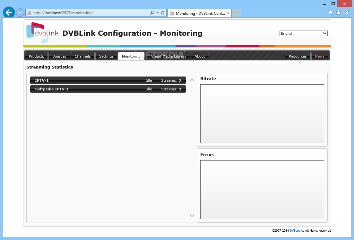
Task: Click the browser Home icon
Action: (x=330, y=13)
